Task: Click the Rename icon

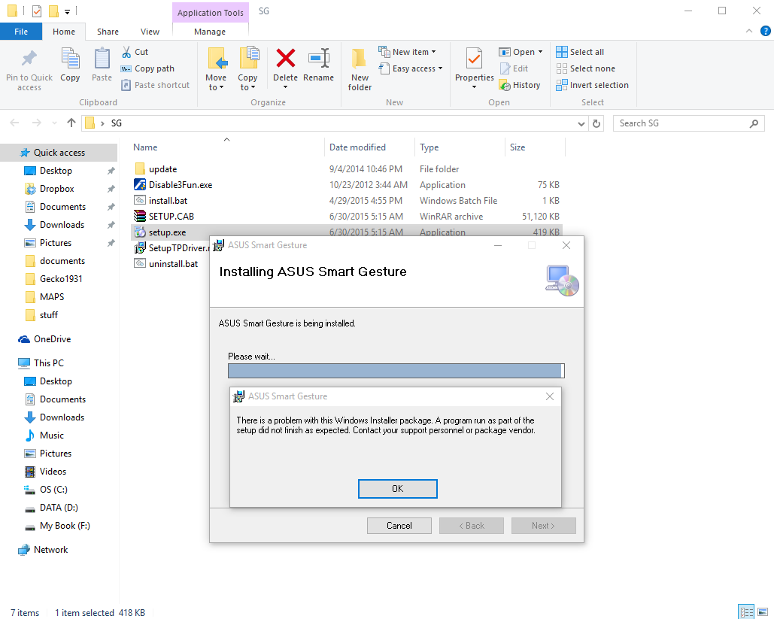Action: [318, 58]
